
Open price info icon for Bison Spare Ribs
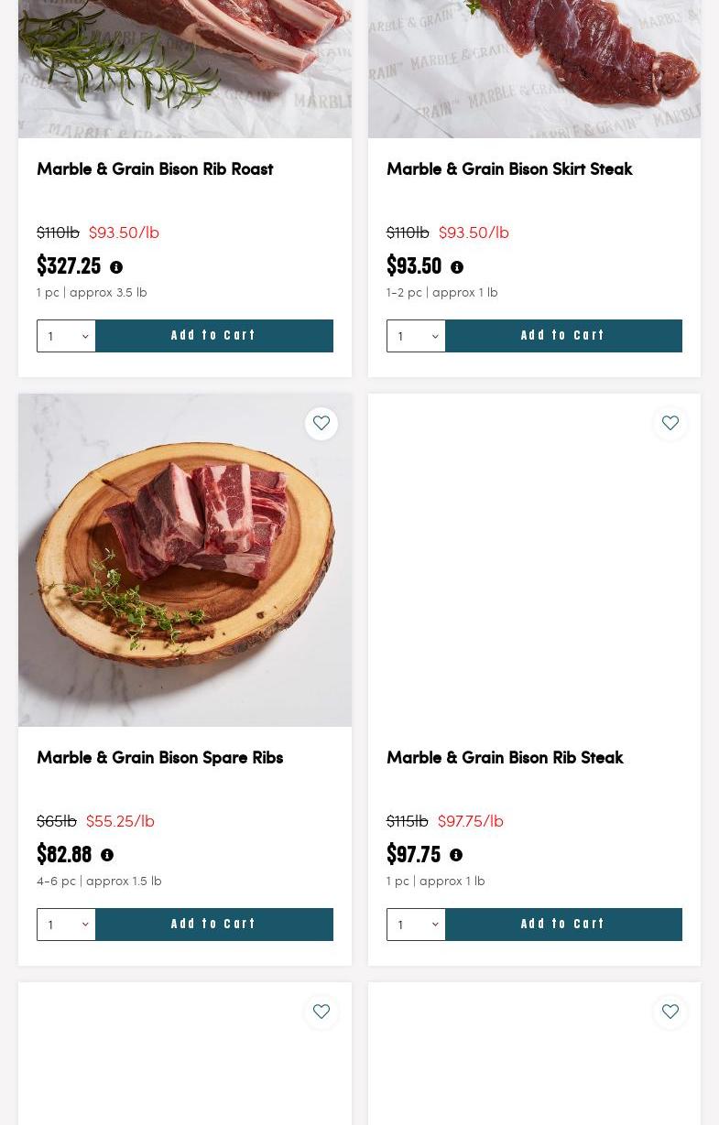click(107, 856)
